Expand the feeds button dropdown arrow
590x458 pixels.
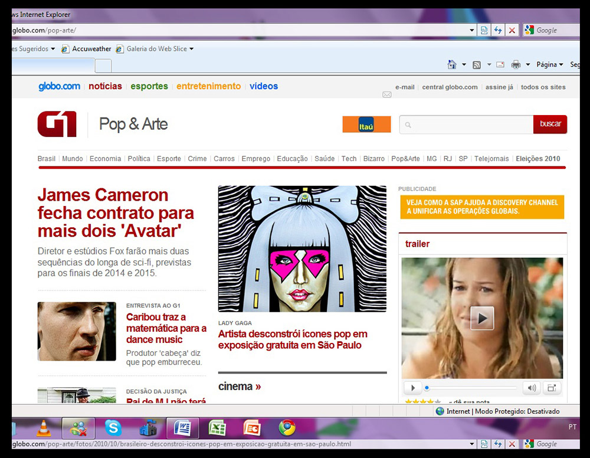click(x=489, y=65)
